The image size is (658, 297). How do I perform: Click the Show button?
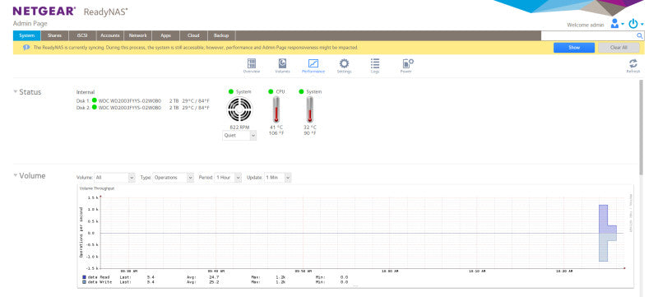[574, 48]
